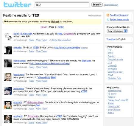Open trending topic Liverpool
This screenshot has height=126, width=134.
(112, 66)
